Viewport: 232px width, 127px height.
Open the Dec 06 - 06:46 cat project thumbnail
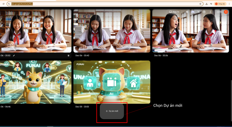coord(36,82)
